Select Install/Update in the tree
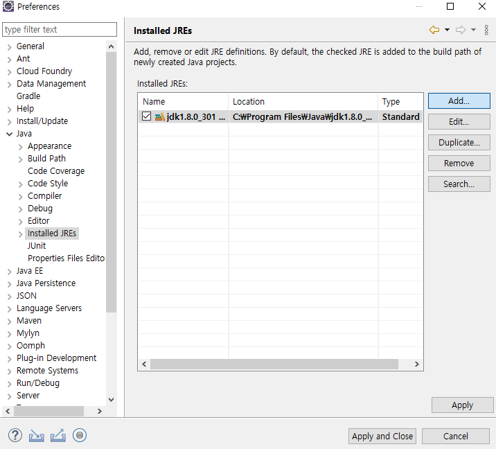The image size is (496, 449). click(x=42, y=121)
